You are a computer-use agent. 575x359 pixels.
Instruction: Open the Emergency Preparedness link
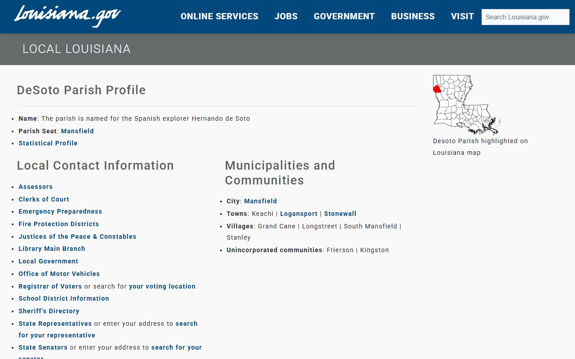click(60, 211)
